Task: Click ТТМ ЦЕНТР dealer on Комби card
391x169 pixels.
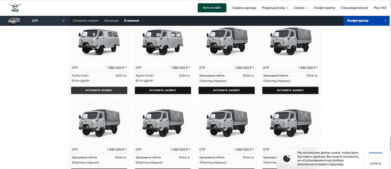Action: (82, 81)
